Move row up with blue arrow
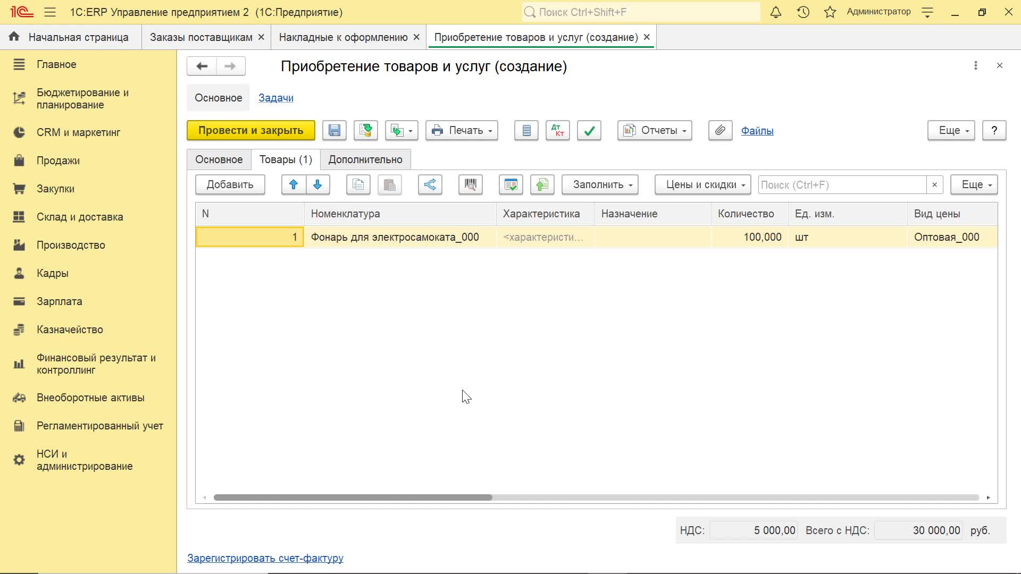 294,184
